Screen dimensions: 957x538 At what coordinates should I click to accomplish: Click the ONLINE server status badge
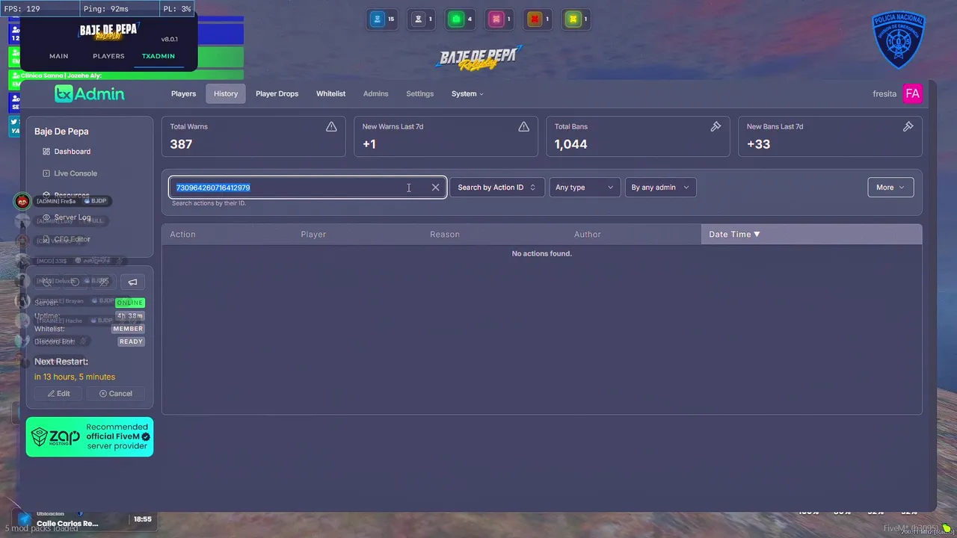130,303
